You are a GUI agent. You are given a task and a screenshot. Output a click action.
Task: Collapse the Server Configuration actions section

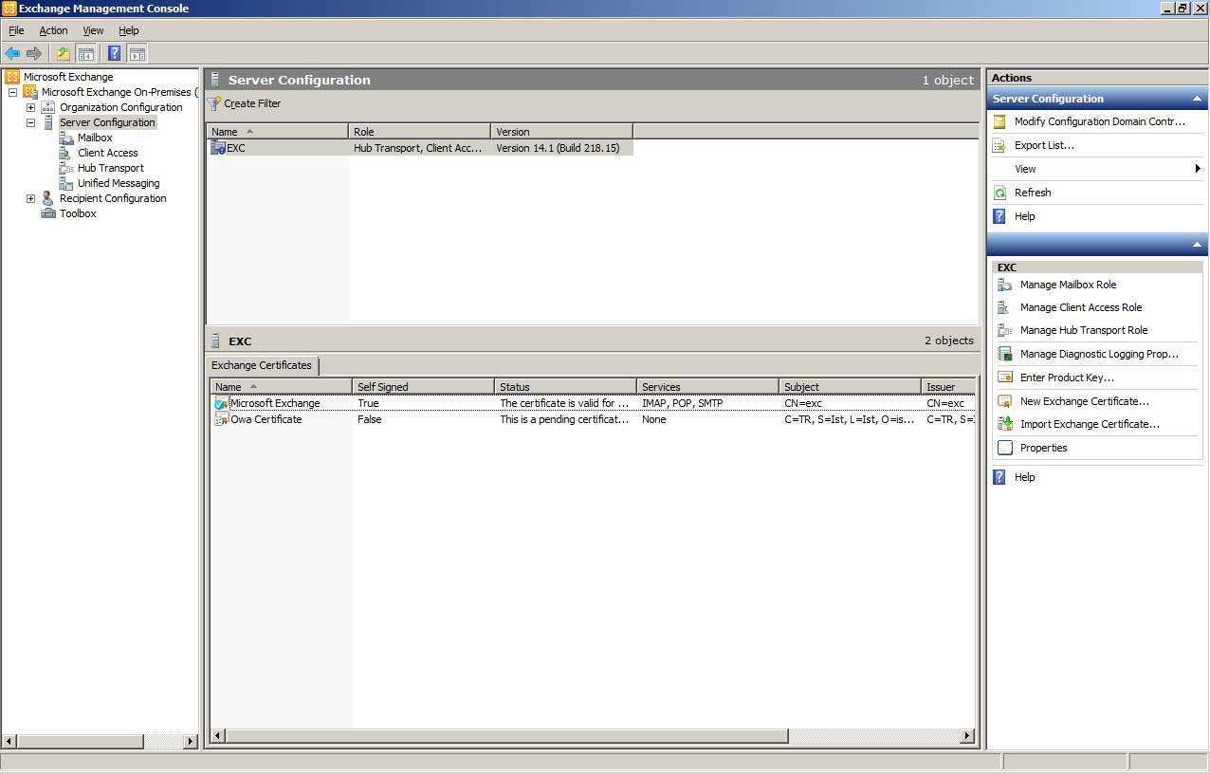coord(1197,99)
